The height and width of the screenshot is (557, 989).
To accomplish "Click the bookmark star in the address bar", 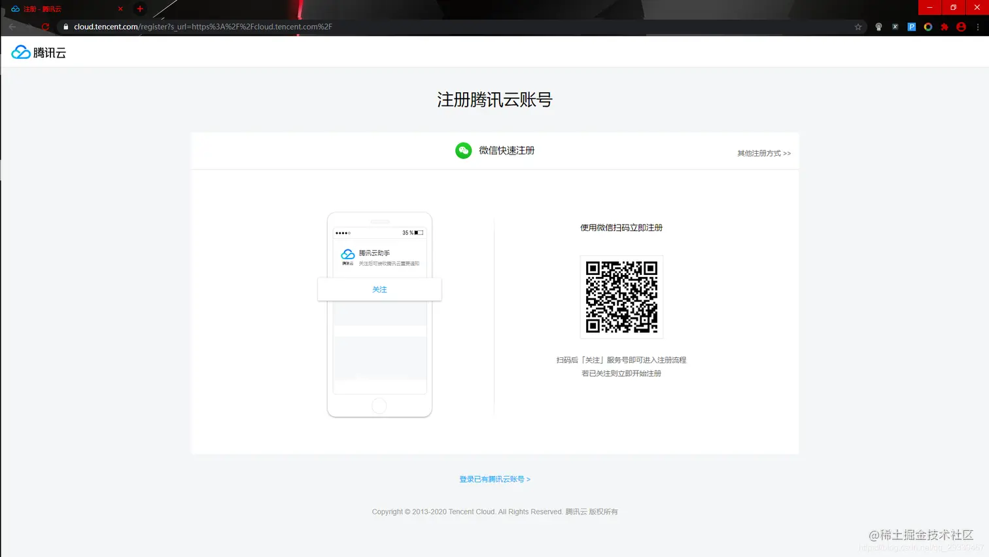I will 857,27.
